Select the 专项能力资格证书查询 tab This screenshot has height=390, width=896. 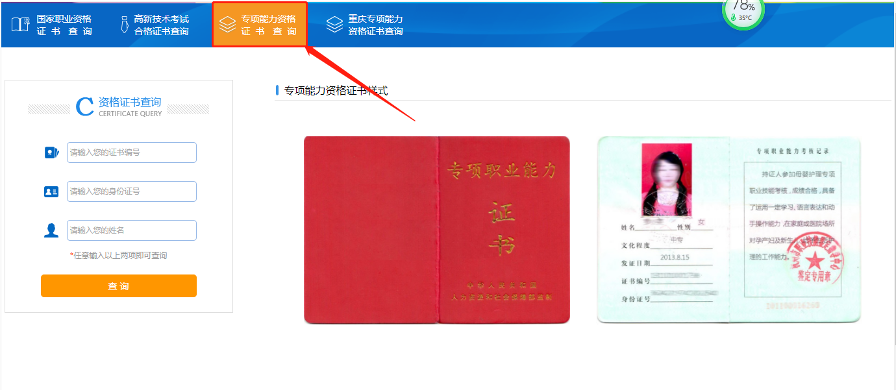click(259, 25)
